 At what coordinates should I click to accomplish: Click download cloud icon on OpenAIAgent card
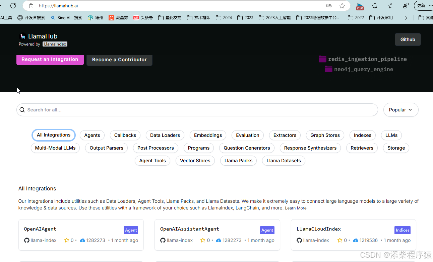(82, 240)
